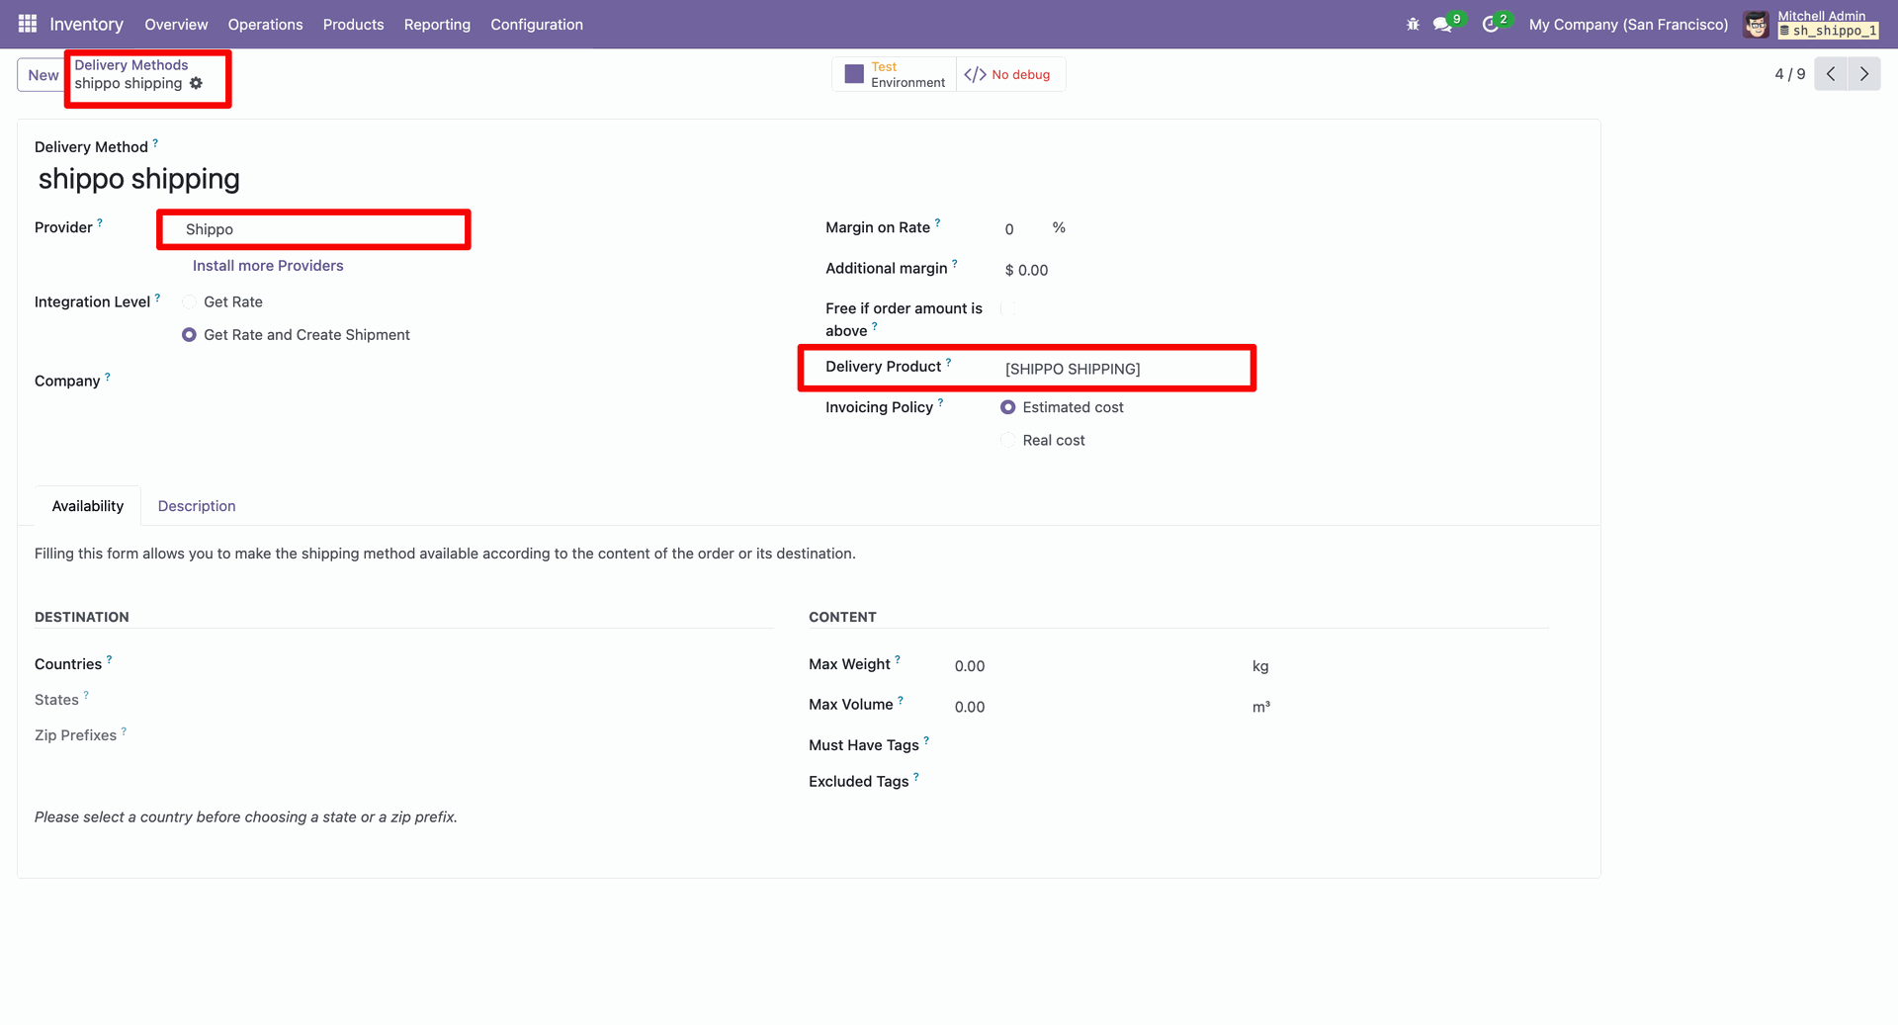Click the Delivery Methods breadcrumb link
Image resolution: width=1898 pixels, height=1025 pixels.
coord(131,65)
